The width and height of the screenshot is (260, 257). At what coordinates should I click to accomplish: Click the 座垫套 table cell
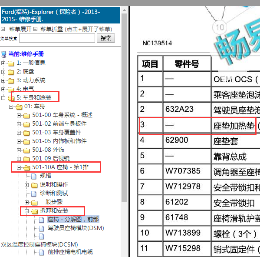pos(236,141)
